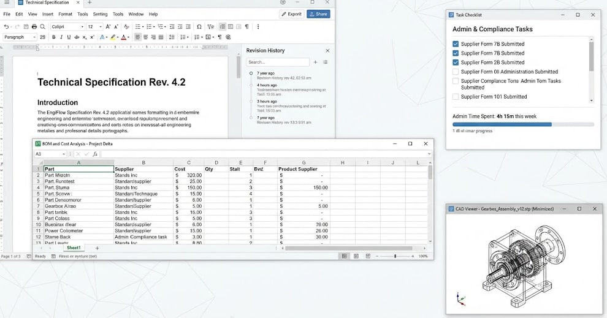Image resolution: width=607 pixels, height=318 pixels.
Task: Expand the Paragraph style dropdown
Action: tap(34, 37)
